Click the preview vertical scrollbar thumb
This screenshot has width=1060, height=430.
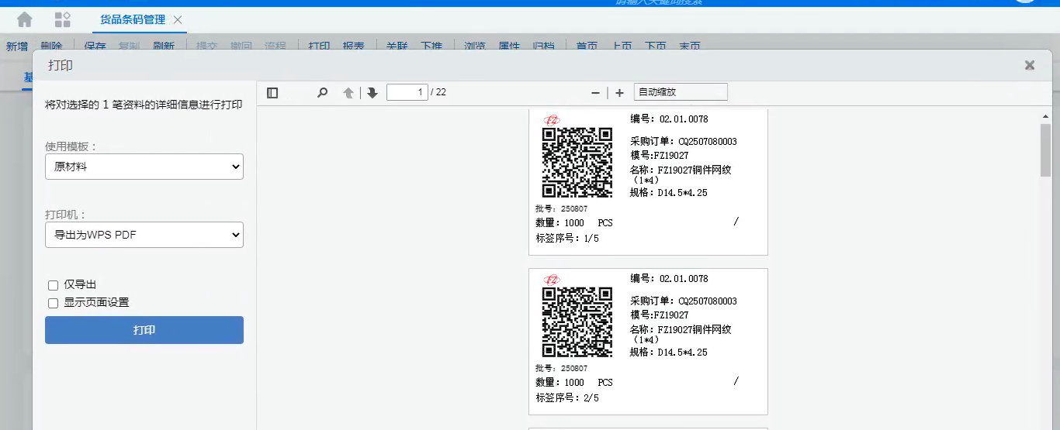pos(1045,149)
